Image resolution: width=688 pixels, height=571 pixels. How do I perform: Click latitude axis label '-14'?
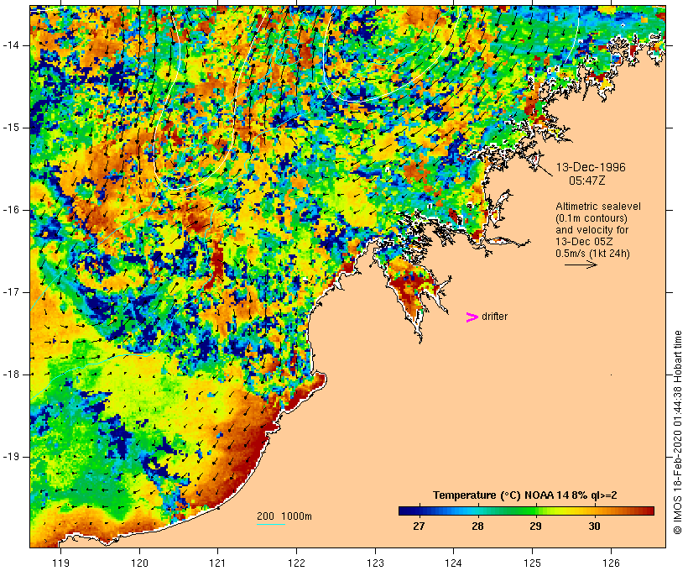pyautogui.click(x=11, y=45)
